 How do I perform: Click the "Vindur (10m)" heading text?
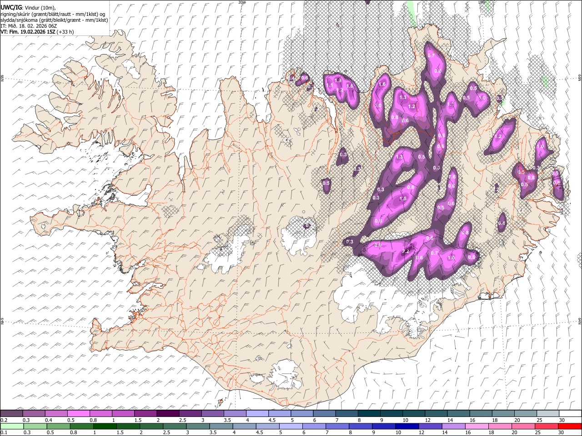[39, 8]
